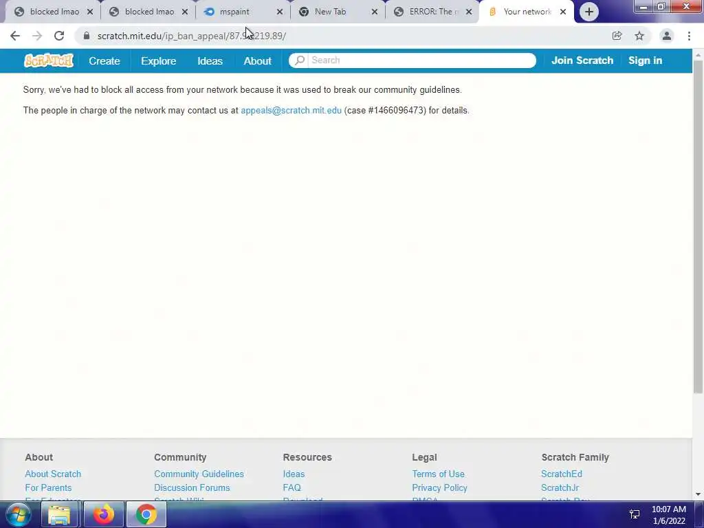704x528 pixels.
Task: Click the search magnifier icon
Action: click(300, 60)
